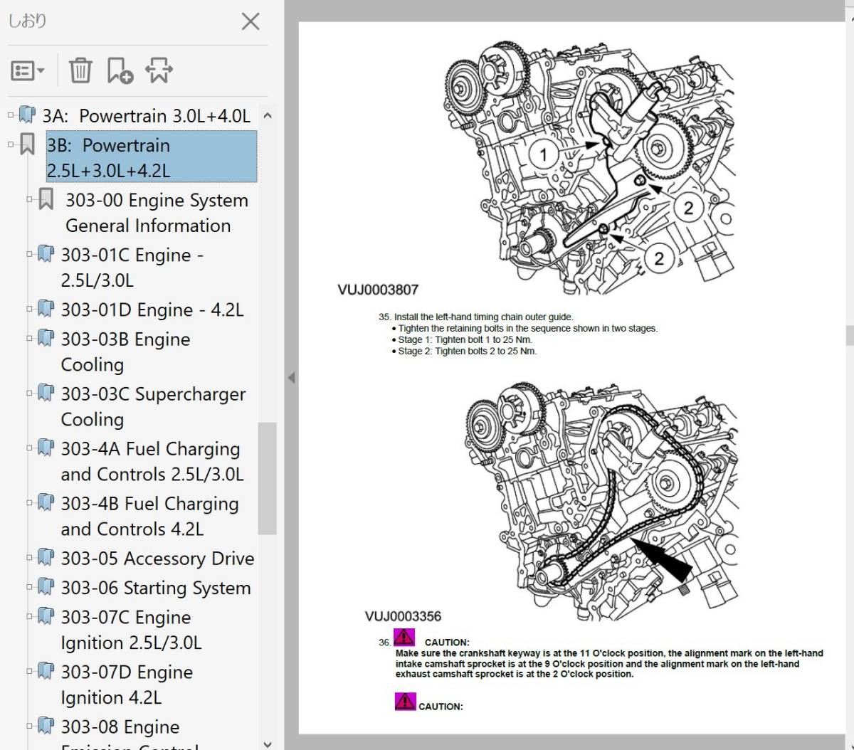
Task: Collapse the 3B: Powertrain node
Action: click(x=11, y=144)
